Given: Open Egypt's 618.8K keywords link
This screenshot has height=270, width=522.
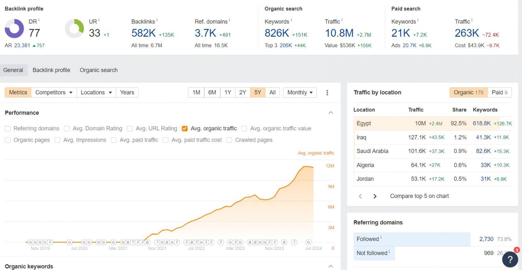Looking at the screenshot, I should 482,123.
